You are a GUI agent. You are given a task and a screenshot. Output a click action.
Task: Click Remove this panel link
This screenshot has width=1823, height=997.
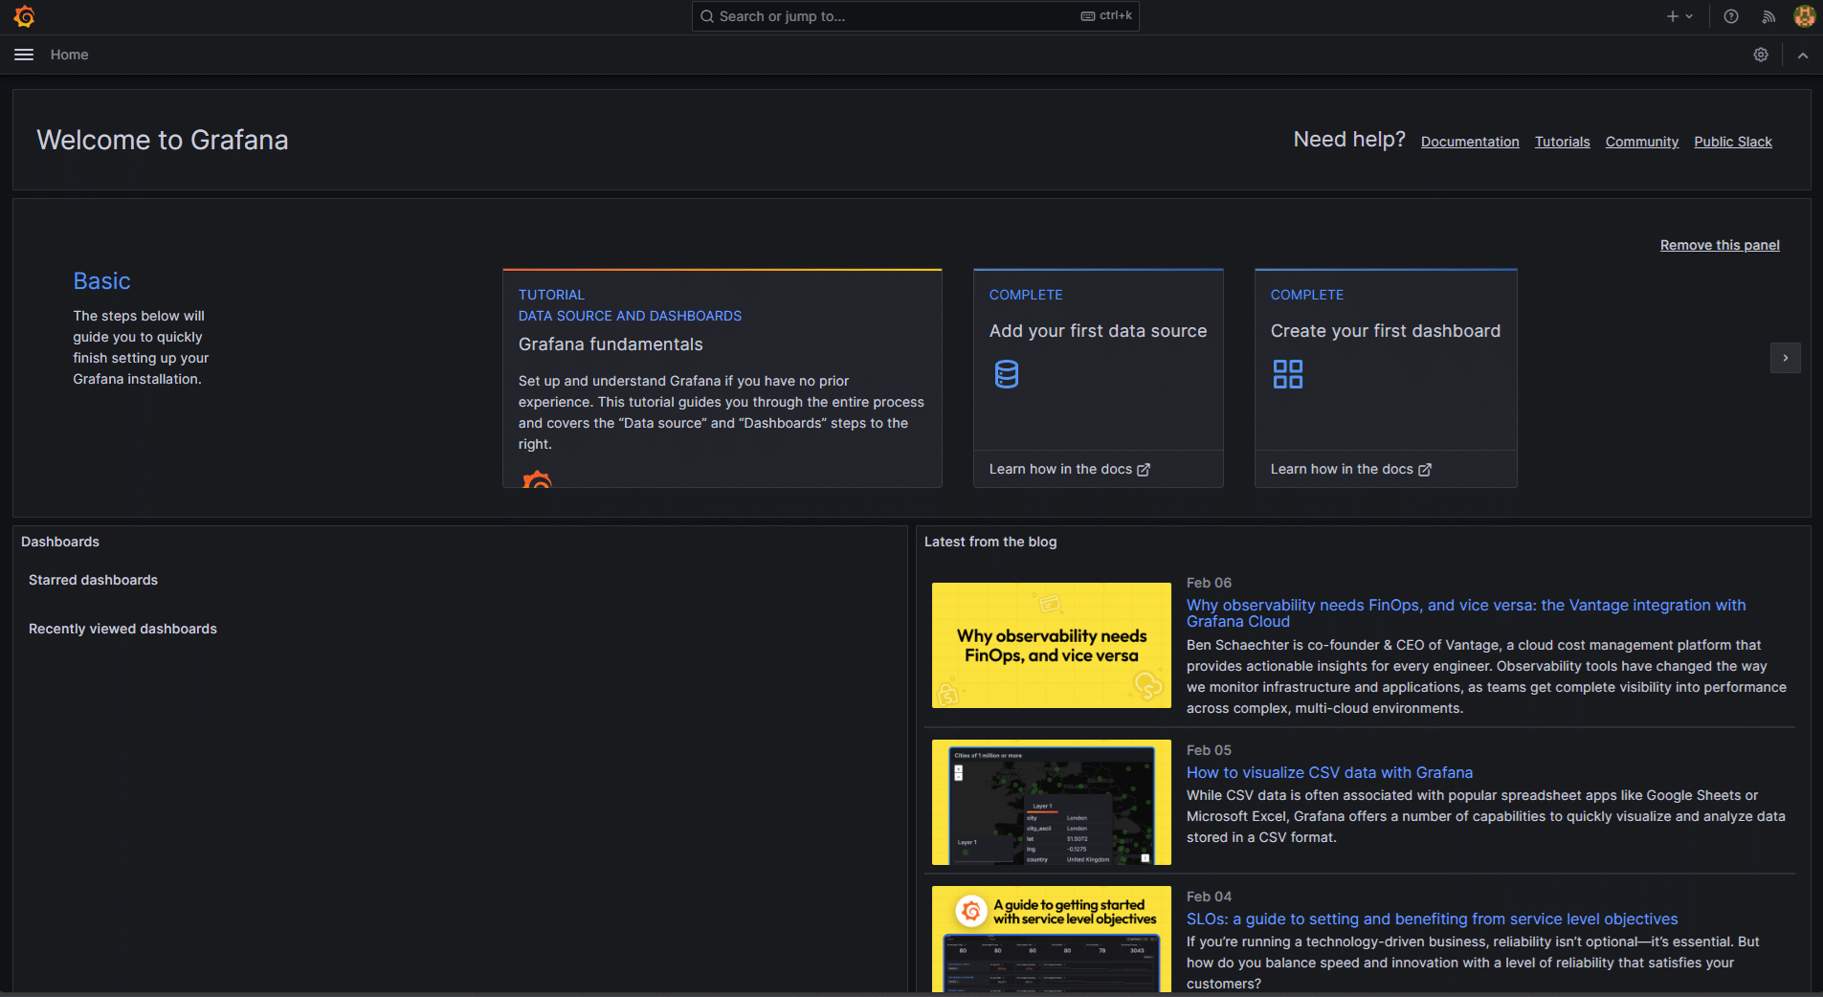(1720, 245)
